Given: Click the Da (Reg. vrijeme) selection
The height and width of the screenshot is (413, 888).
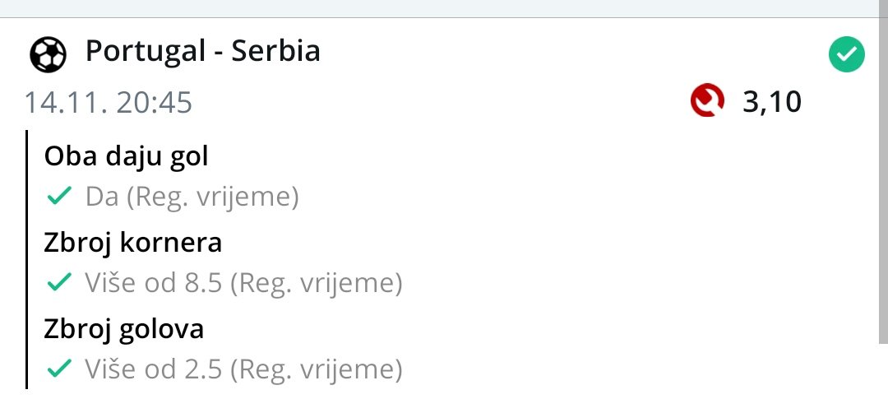Looking at the screenshot, I should click(192, 197).
